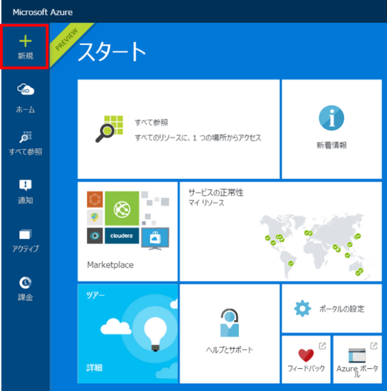
Task: Click the green globe web icon in Marketplace
Action: 122,209
